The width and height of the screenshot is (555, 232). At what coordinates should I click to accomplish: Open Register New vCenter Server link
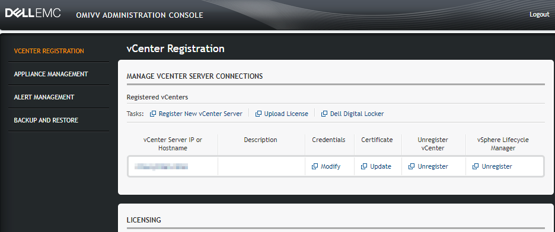pos(200,114)
